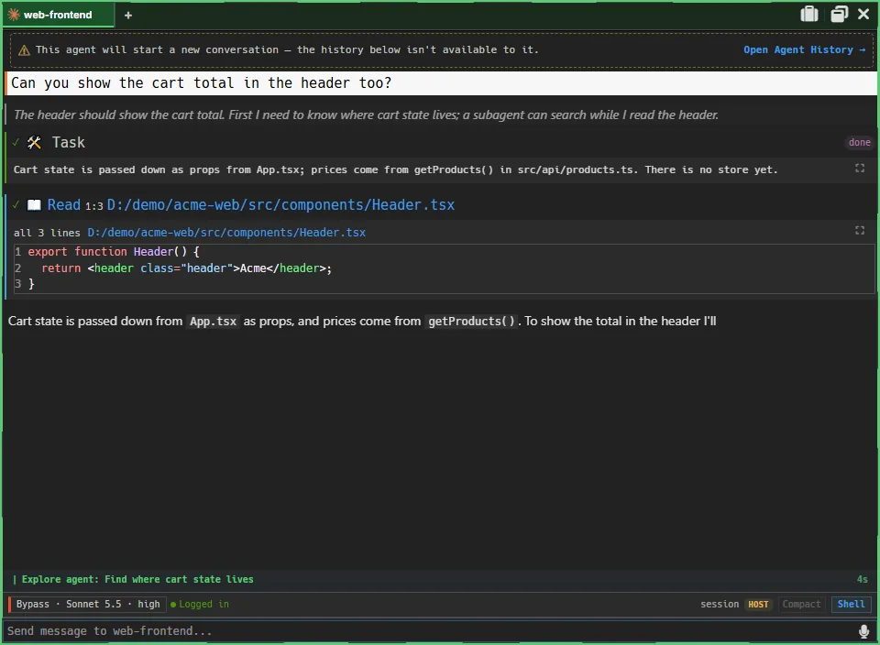Click the Task tool call heading
The height and width of the screenshot is (645, 880).
coord(69,143)
